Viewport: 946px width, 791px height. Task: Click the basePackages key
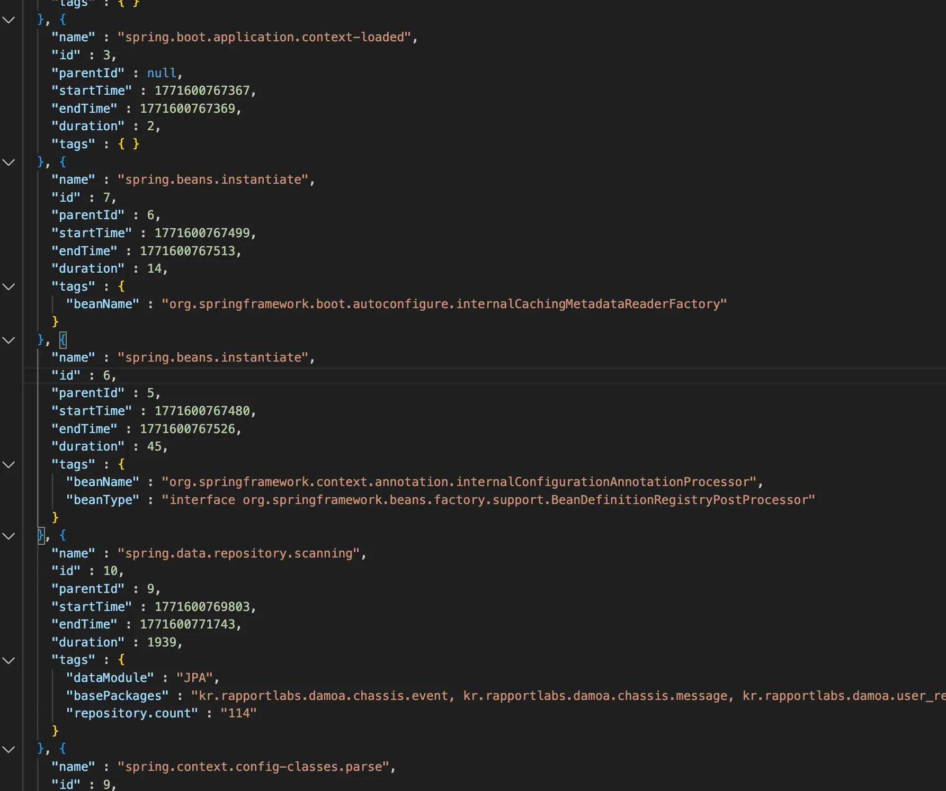(117, 696)
